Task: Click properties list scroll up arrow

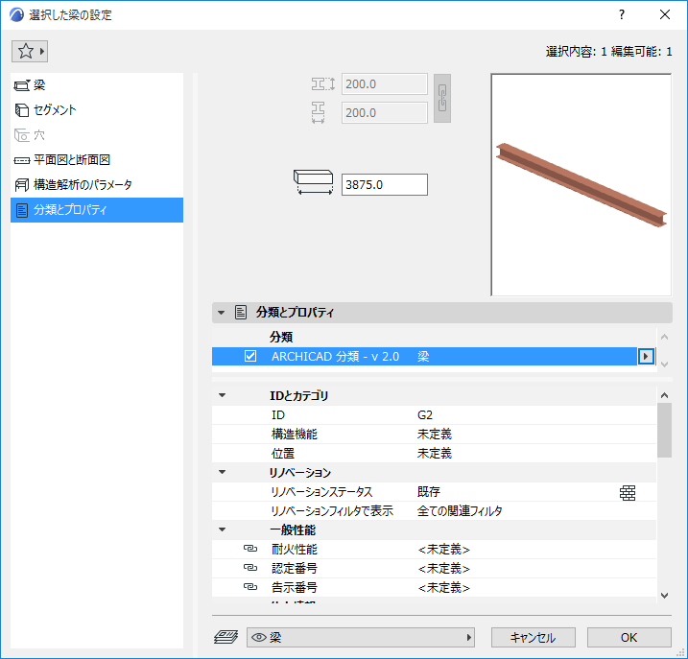Action: click(x=664, y=395)
